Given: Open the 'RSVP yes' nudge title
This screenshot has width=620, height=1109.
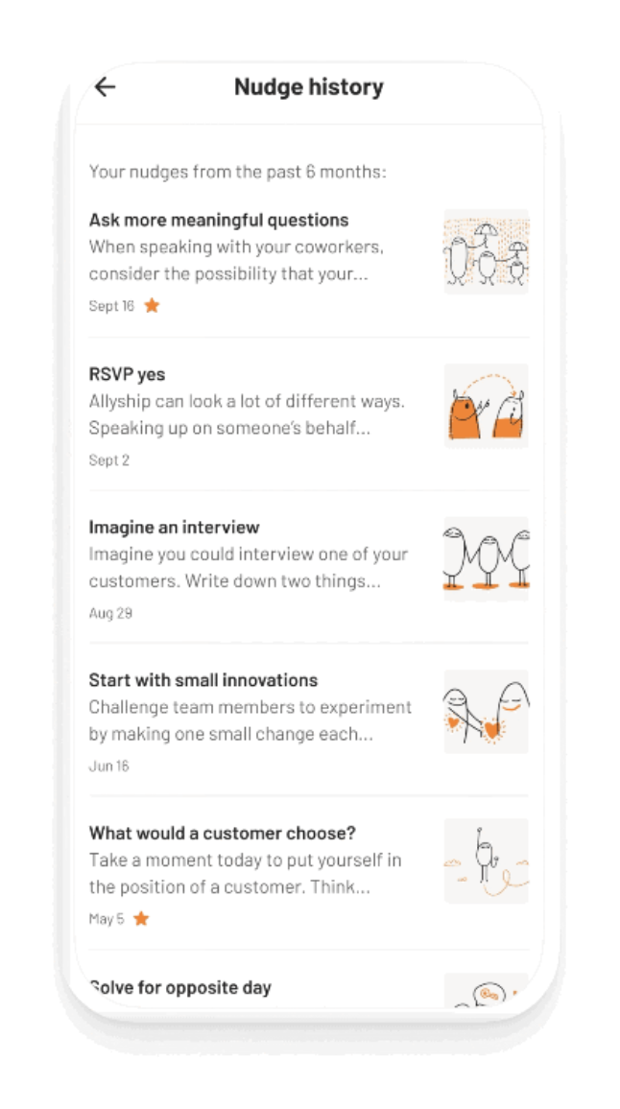Looking at the screenshot, I should tap(128, 374).
